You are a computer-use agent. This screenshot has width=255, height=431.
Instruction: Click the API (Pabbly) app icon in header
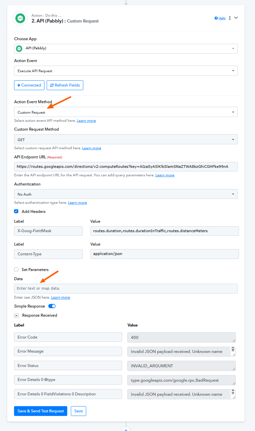pos(20,18)
